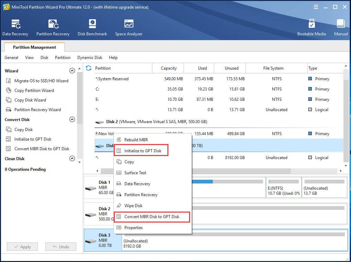
Task: Open Properties from context menu
Action: click(153, 228)
